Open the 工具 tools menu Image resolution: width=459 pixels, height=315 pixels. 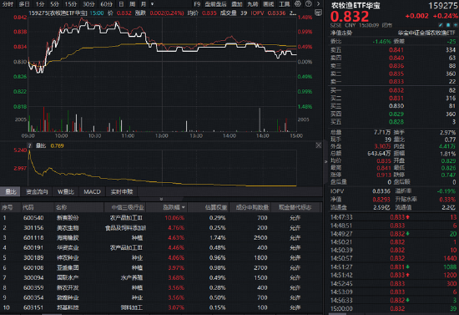pos(285,4)
